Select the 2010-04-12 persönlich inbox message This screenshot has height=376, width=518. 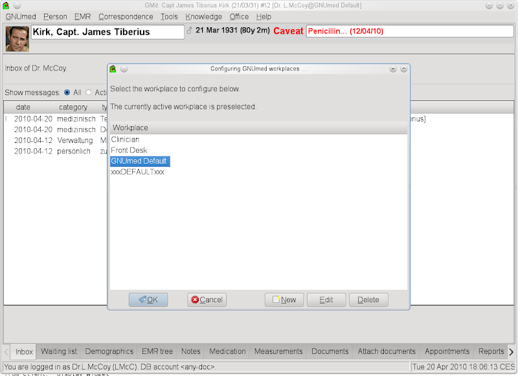pos(56,151)
